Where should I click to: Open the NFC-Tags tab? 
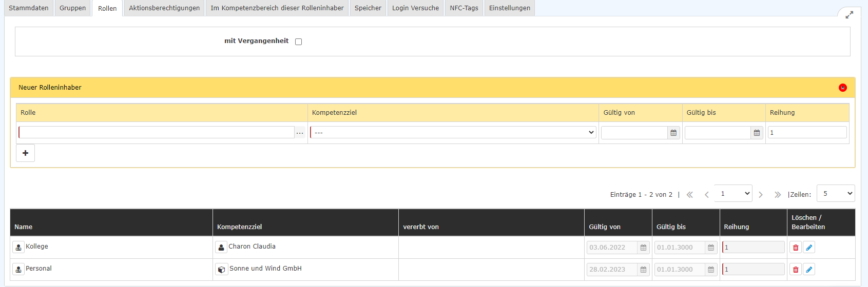(464, 8)
